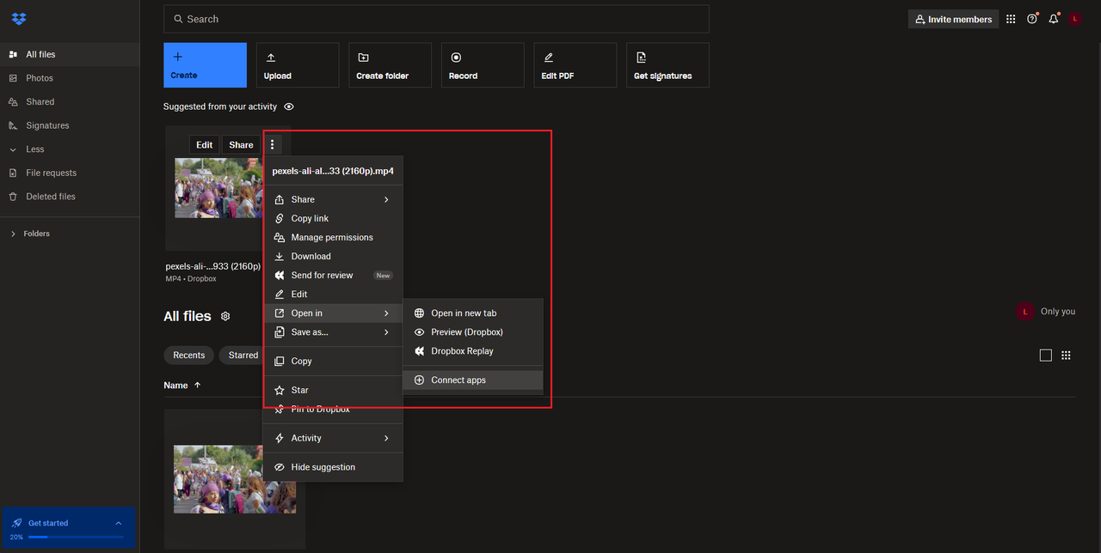The height and width of the screenshot is (553, 1101).
Task: Switch to grid view icon
Action: 1066,355
